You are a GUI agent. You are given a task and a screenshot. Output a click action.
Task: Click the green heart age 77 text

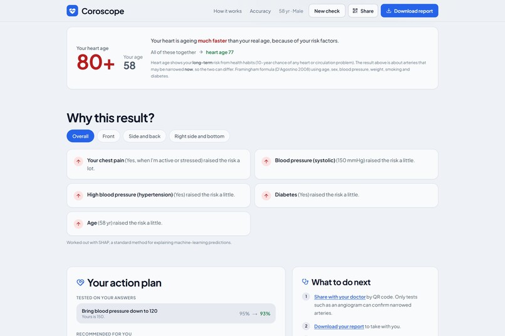(x=220, y=52)
